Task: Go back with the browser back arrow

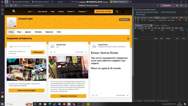Action: (7, 6)
